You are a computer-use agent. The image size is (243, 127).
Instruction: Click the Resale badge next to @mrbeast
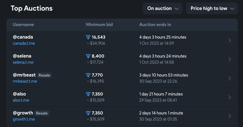[44, 75]
